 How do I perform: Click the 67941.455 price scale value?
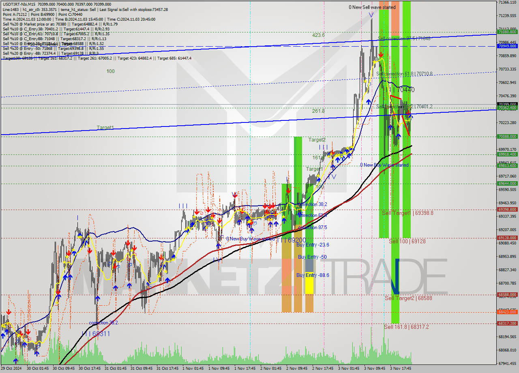tap(507, 363)
